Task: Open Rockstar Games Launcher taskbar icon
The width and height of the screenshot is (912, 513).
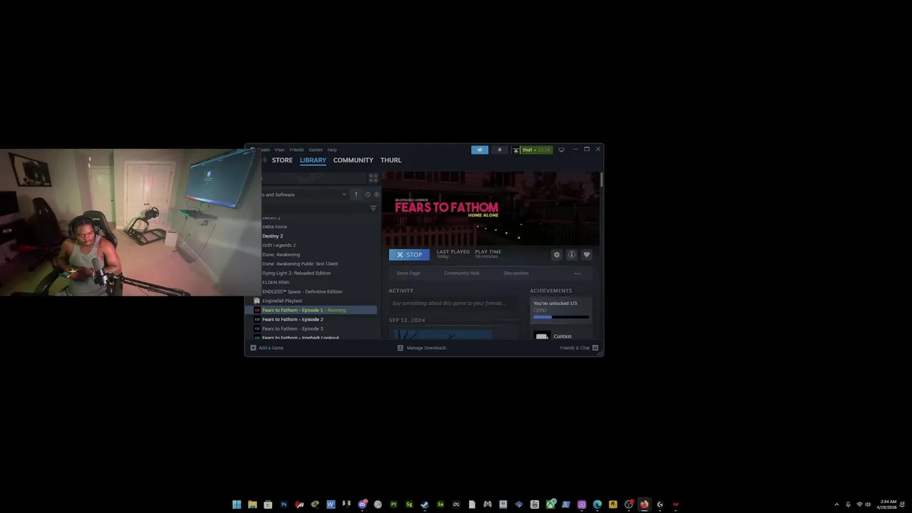Action: [613, 504]
